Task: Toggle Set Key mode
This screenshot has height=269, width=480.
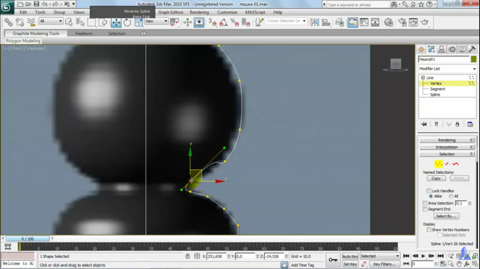Action: [x=350, y=264]
